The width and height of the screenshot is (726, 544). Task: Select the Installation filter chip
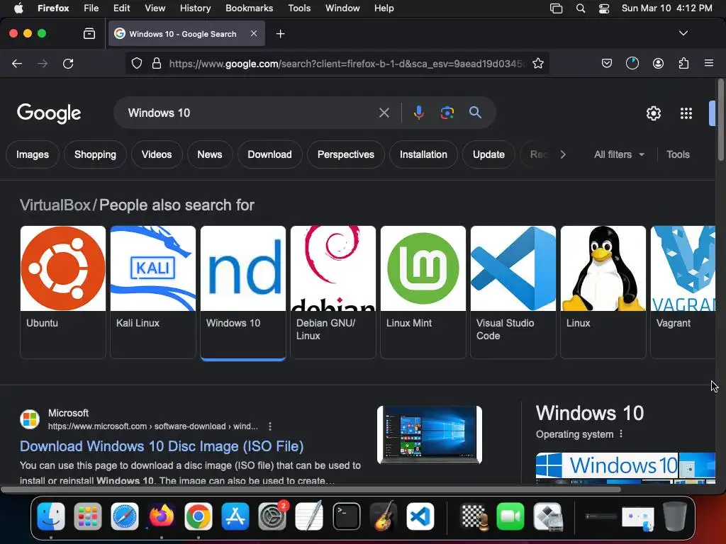click(x=423, y=154)
